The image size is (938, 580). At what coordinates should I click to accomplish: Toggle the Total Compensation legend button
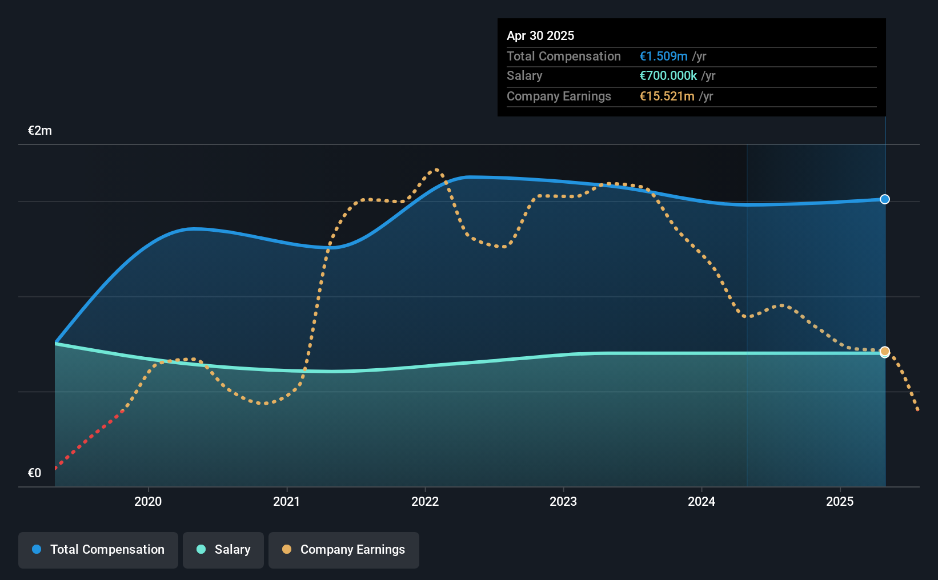coord(98,550)
